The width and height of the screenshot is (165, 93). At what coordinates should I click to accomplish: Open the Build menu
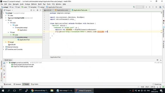pos(40,4)
